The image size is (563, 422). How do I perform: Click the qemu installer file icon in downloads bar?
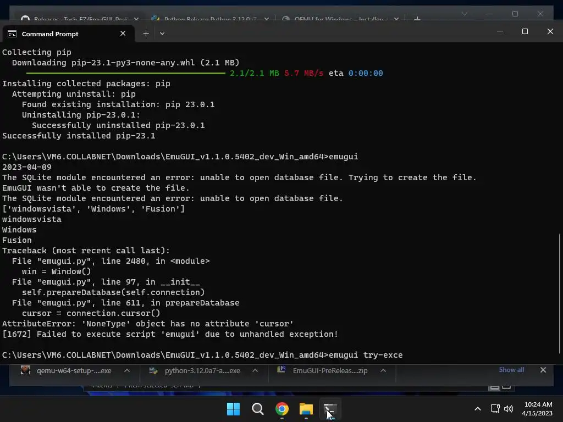click(x=25, y=370)
